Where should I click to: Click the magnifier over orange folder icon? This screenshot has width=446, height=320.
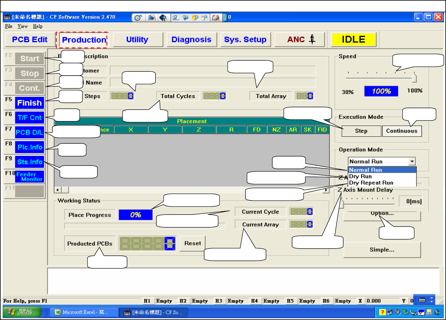(x=195, y=18)
